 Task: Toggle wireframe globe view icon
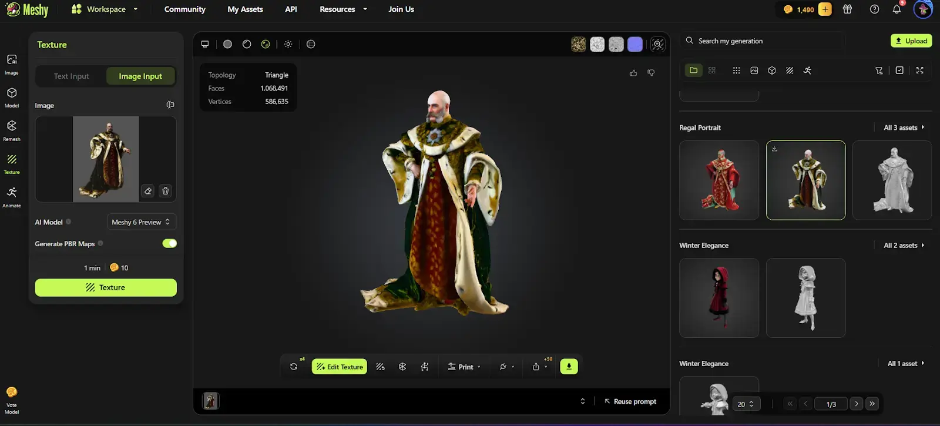(x=311, y=44)
